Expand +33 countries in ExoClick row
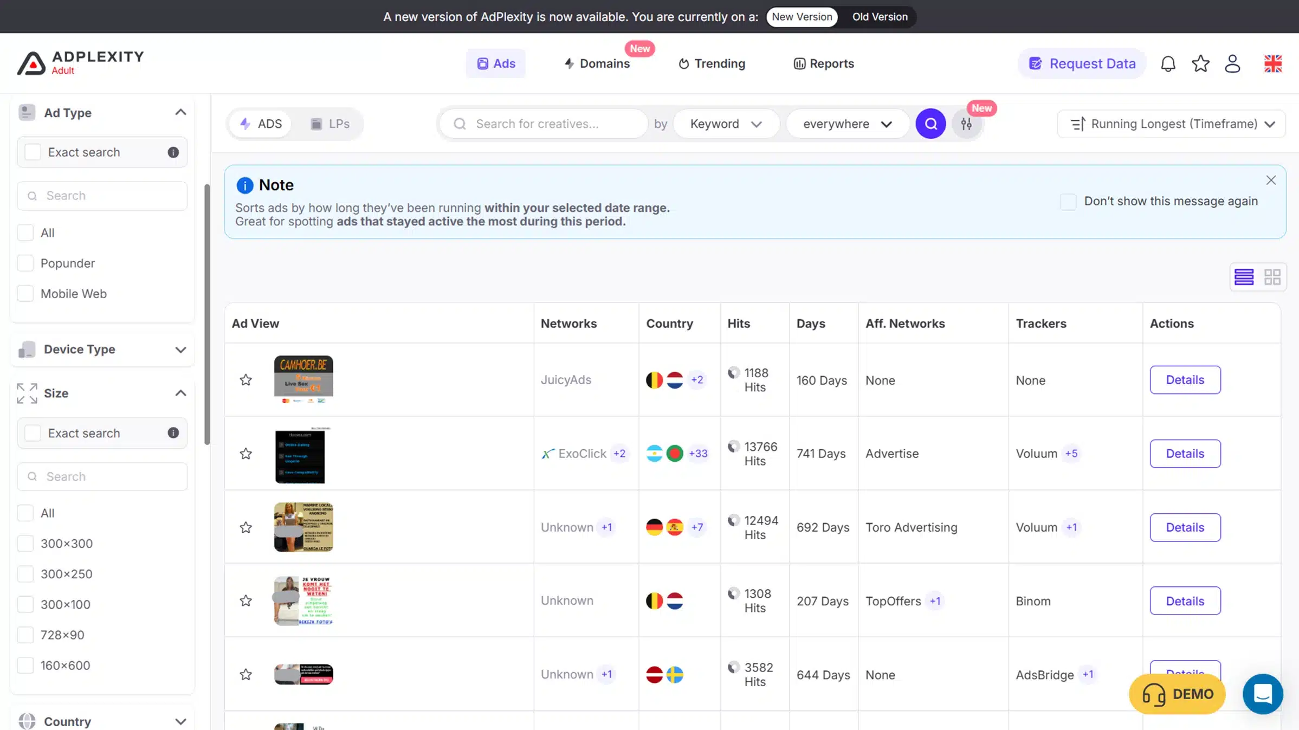 click(698, 454)
